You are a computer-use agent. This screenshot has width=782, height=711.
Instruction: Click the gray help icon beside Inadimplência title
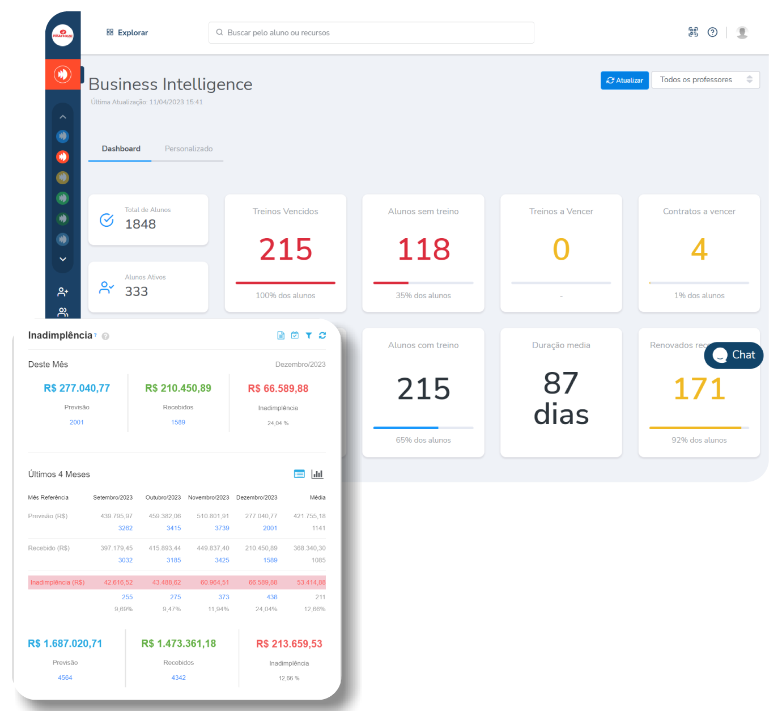[x=105, y=336]
